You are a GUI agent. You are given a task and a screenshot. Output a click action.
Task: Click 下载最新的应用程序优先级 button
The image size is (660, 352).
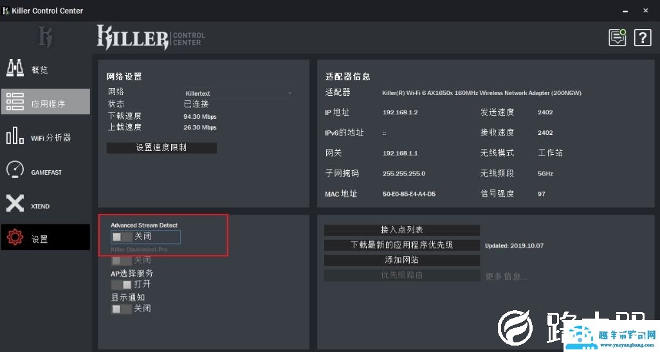click(x=402, y=245)
